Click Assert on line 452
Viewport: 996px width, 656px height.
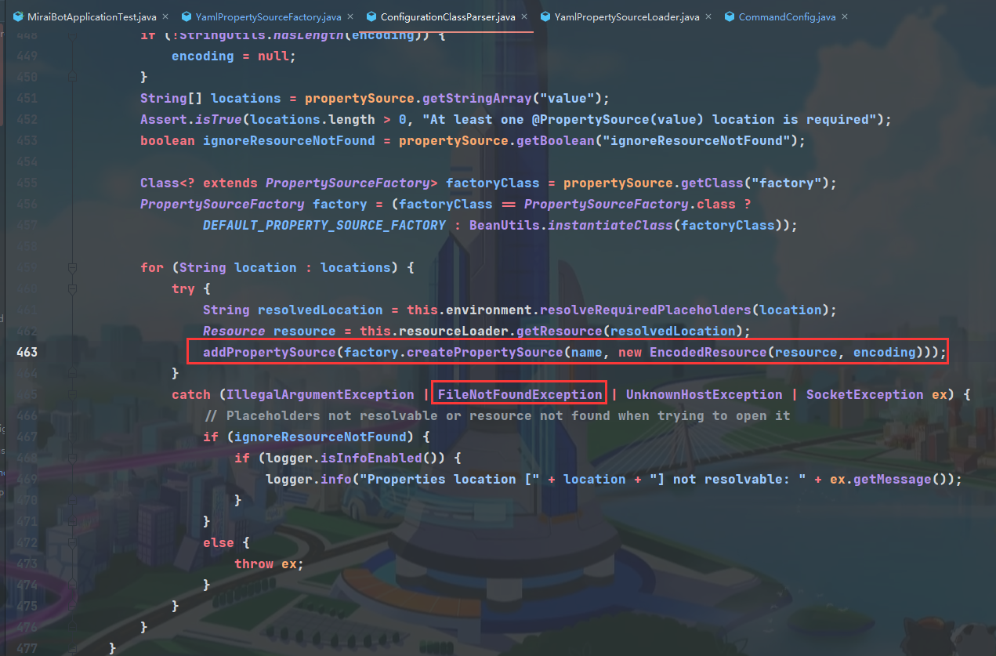pyautogui.click(x=164, y=119)
